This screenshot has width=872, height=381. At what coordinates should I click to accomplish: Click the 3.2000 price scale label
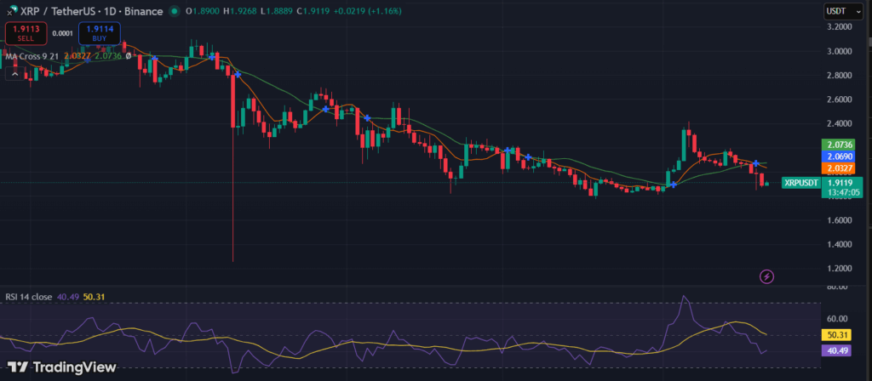coord(840,26)
